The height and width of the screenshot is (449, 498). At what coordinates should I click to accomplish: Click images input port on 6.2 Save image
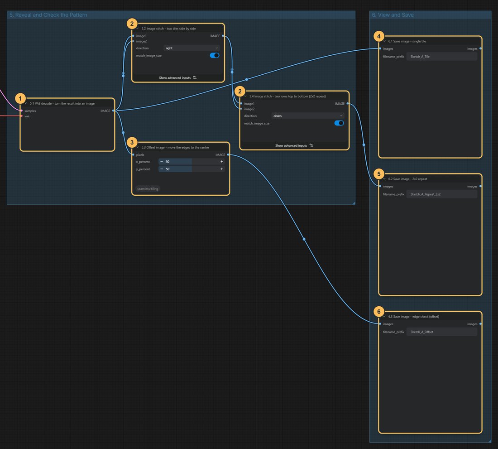380,186
